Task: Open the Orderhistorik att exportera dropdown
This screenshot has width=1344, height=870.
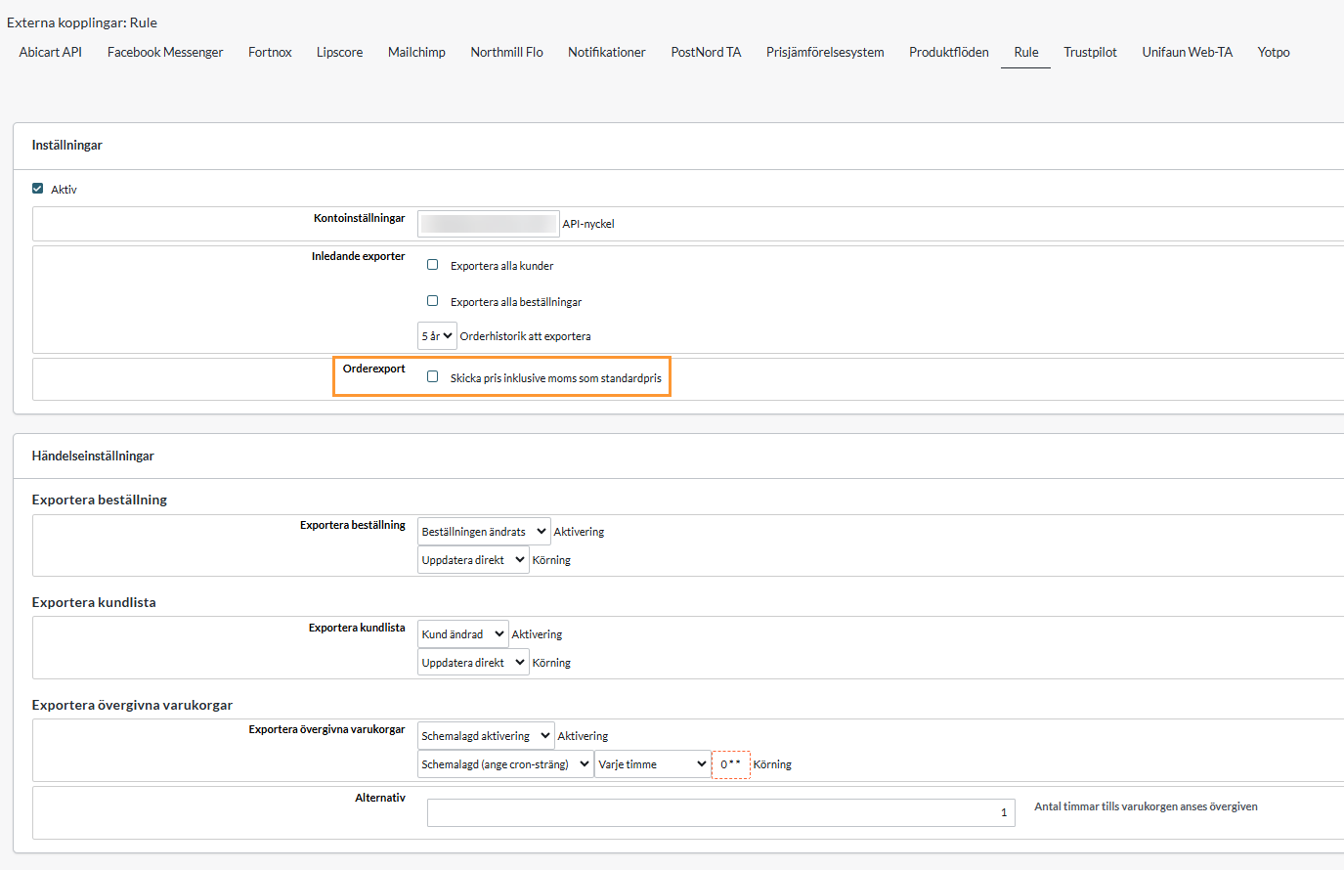Action: [x=437, y=336]
